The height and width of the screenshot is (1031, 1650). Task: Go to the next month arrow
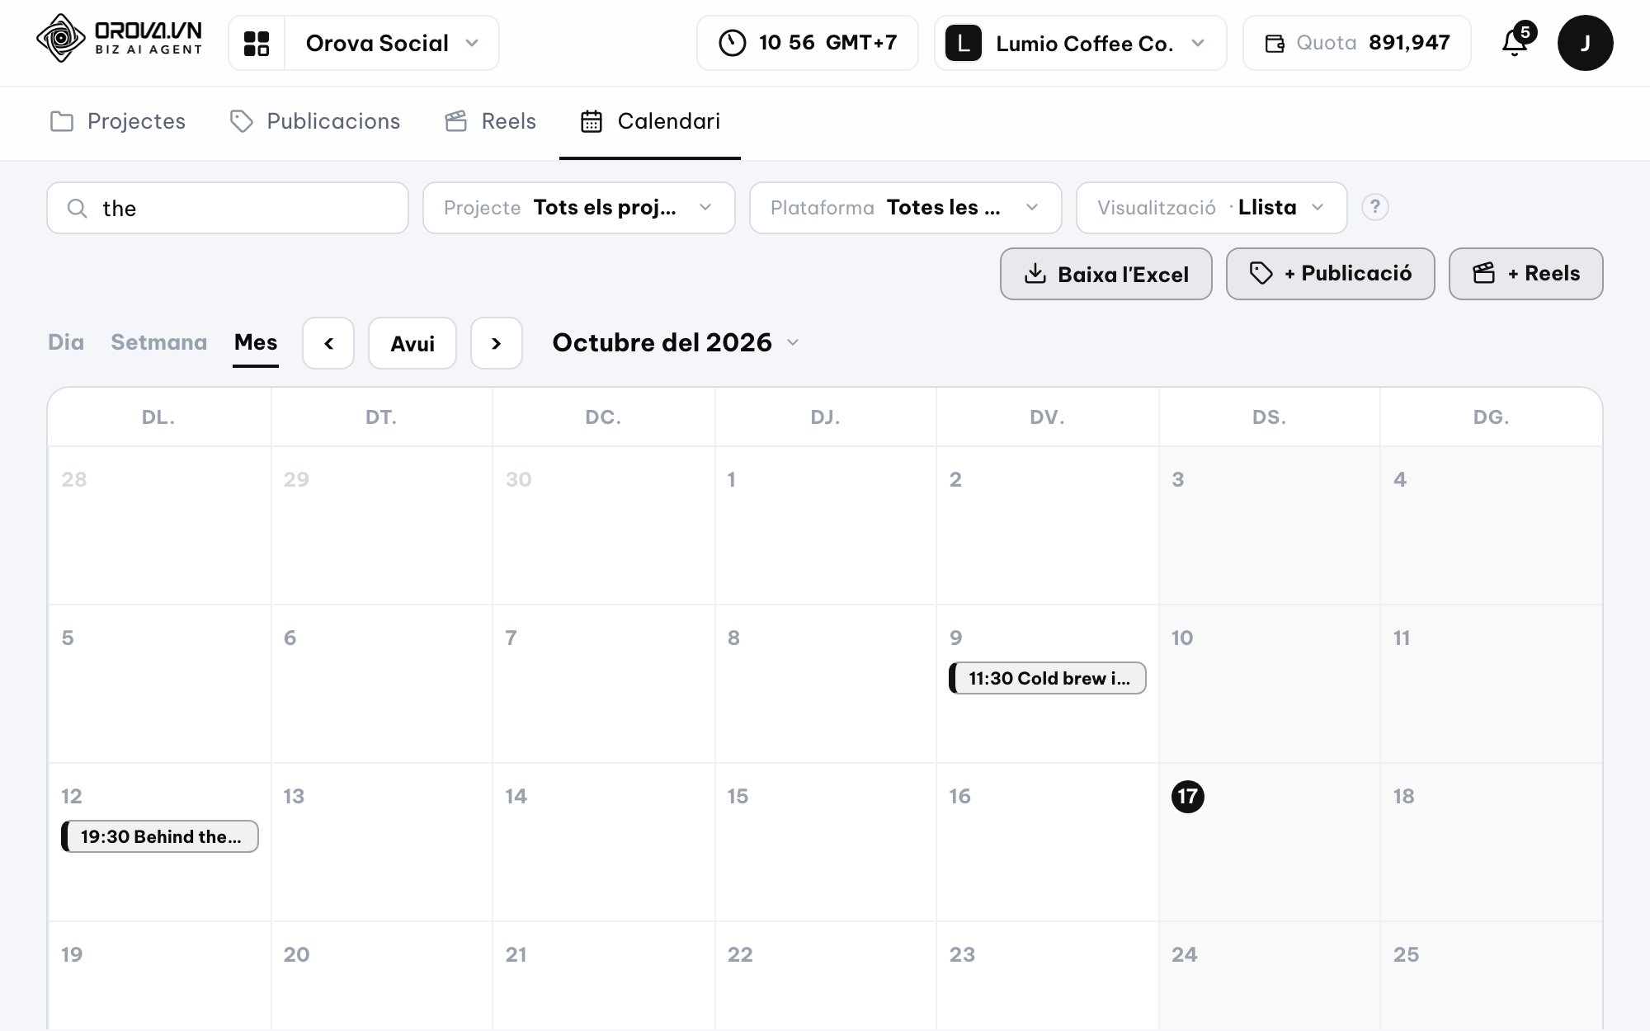(497, 343)
